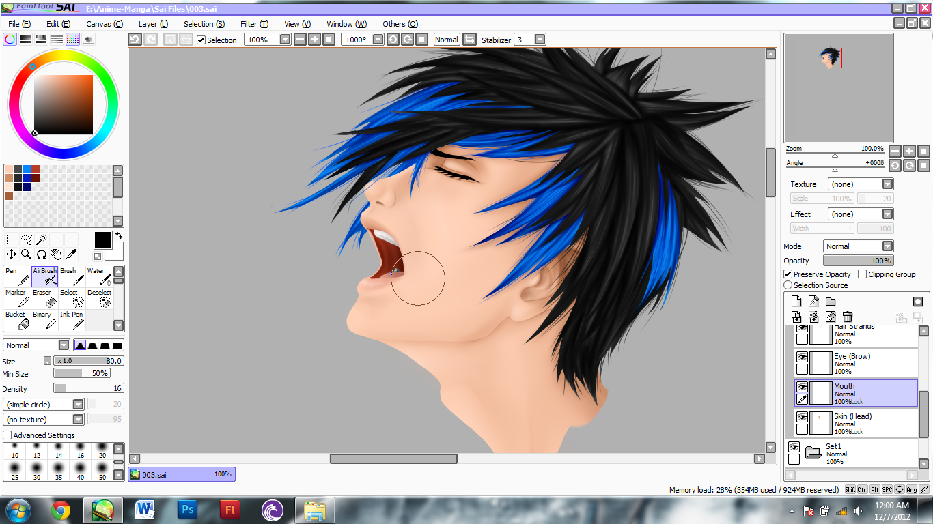The height and width of the screenshot is (524, 933).
Task: Open the rotation angle dropdown
Action: 378,40
